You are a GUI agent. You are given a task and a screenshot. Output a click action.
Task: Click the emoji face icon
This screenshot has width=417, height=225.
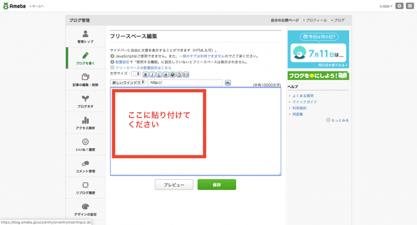(179, 74)
